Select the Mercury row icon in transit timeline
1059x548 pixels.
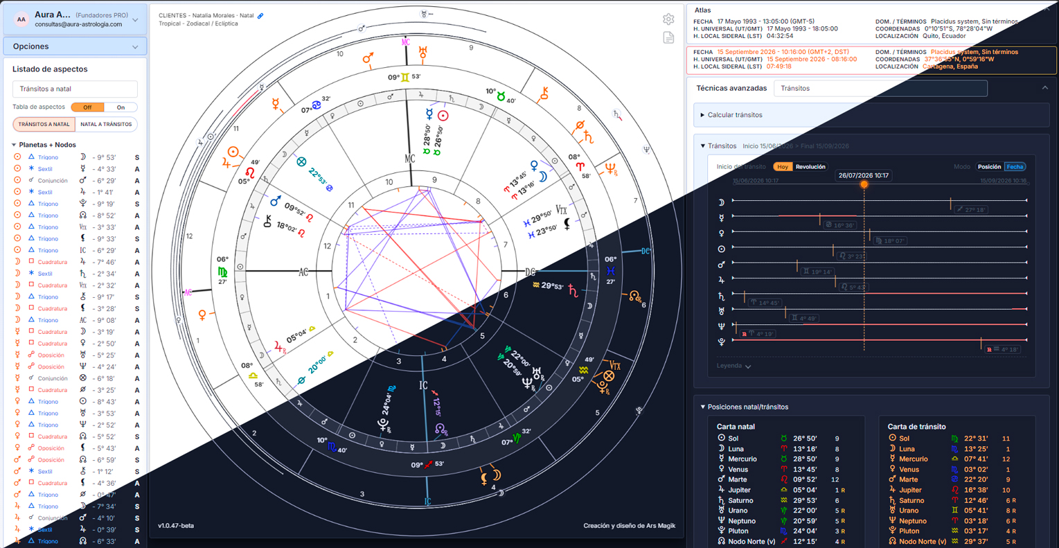(721, 218)
